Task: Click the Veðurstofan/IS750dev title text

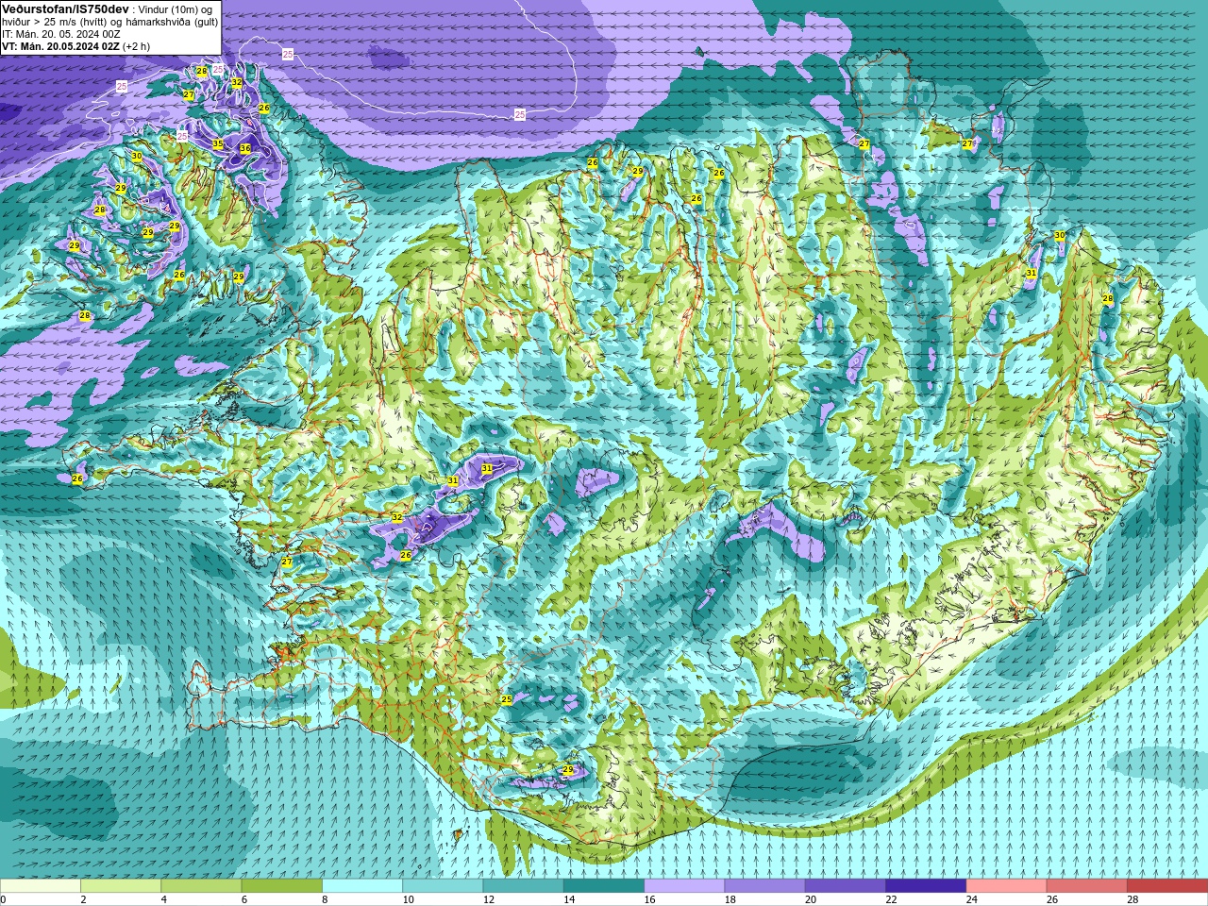Action: point(65,8)
